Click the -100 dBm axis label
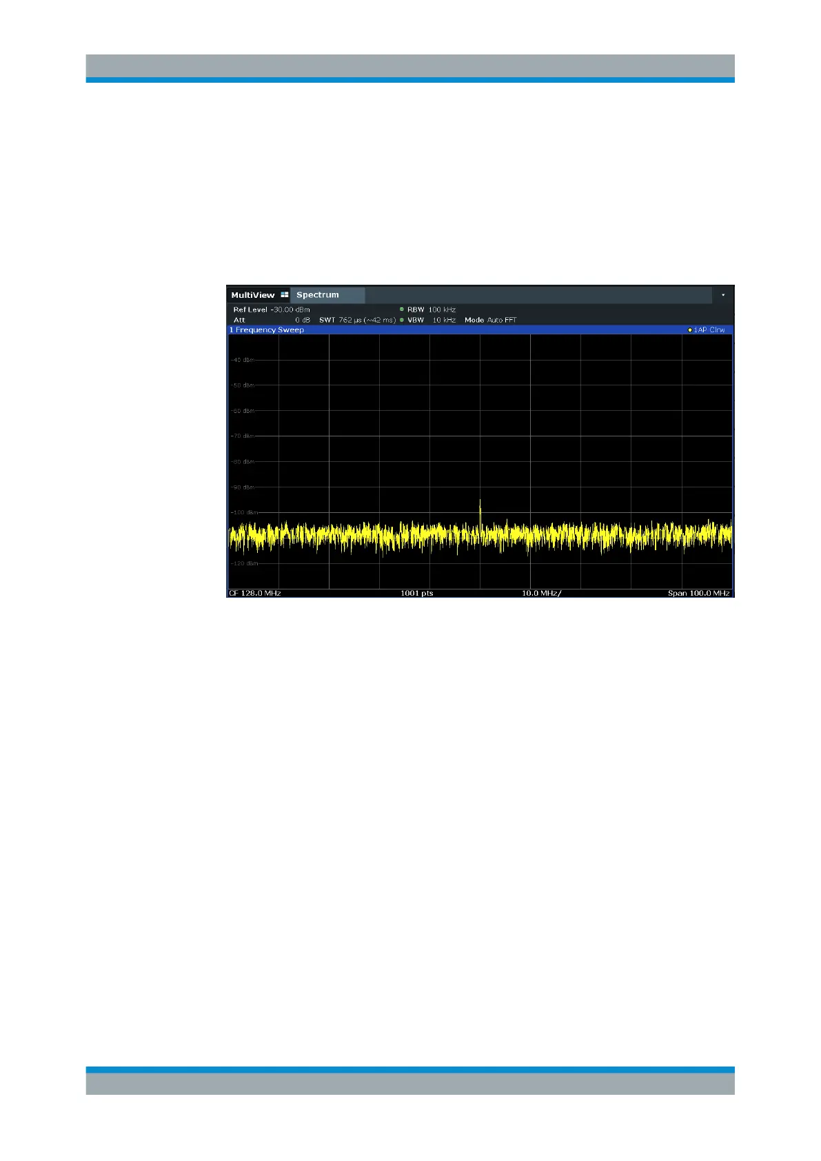 244,512
